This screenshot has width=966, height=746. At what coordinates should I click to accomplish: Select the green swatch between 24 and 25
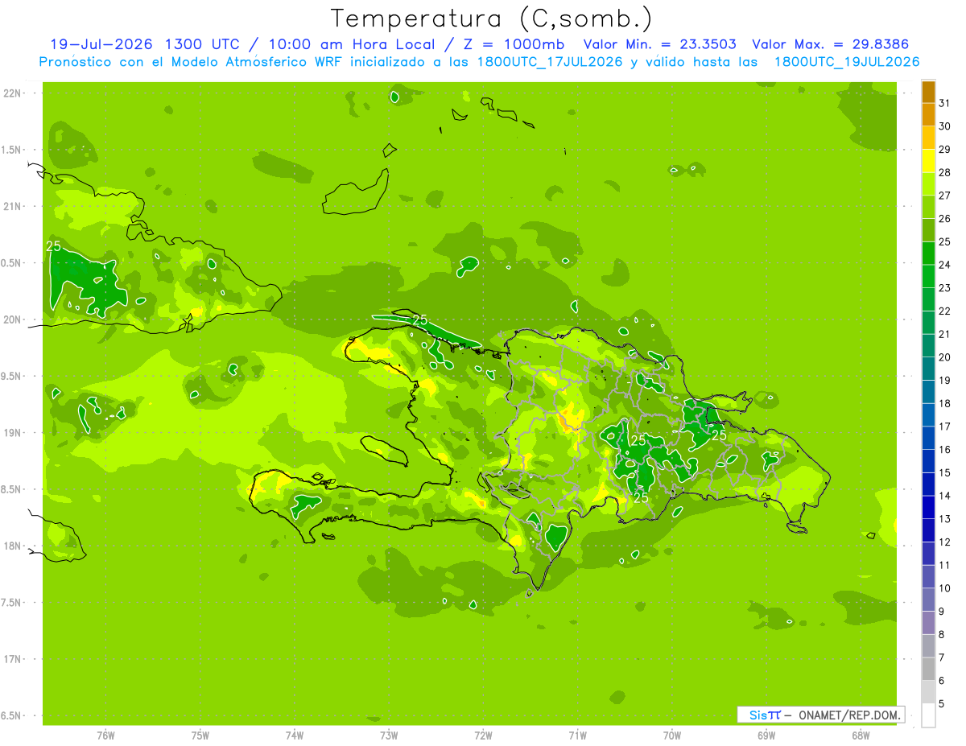click(x=928, y=253)
